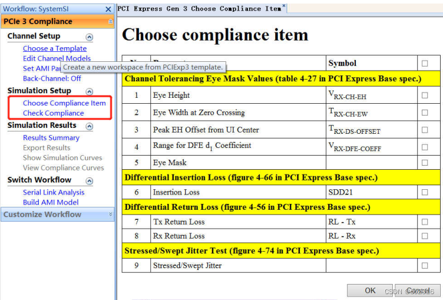Select the Symbol column header

[x=372, y=63]
